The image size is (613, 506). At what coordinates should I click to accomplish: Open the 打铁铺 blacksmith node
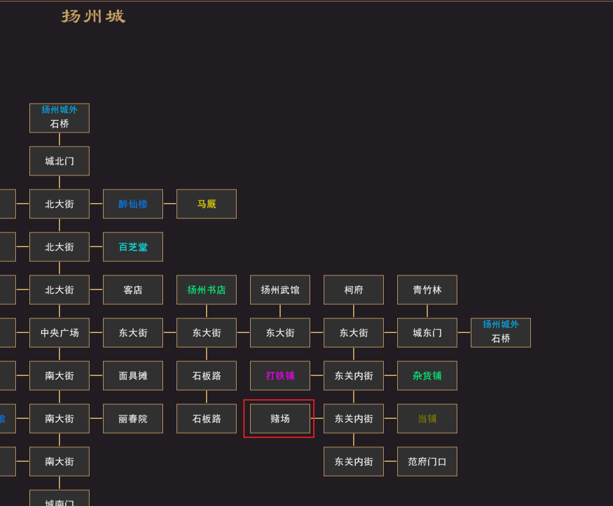point(280,376)
